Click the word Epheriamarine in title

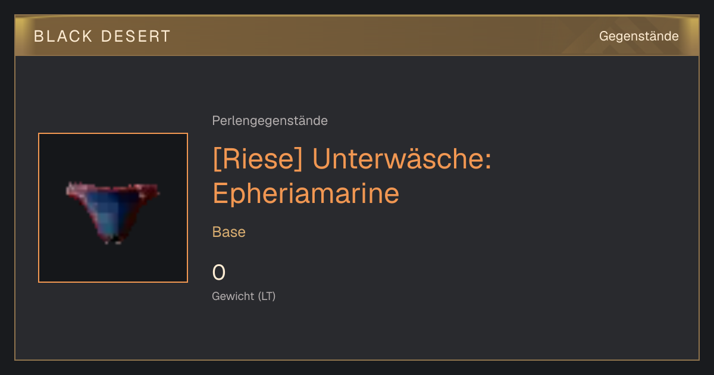pos(306,193)
